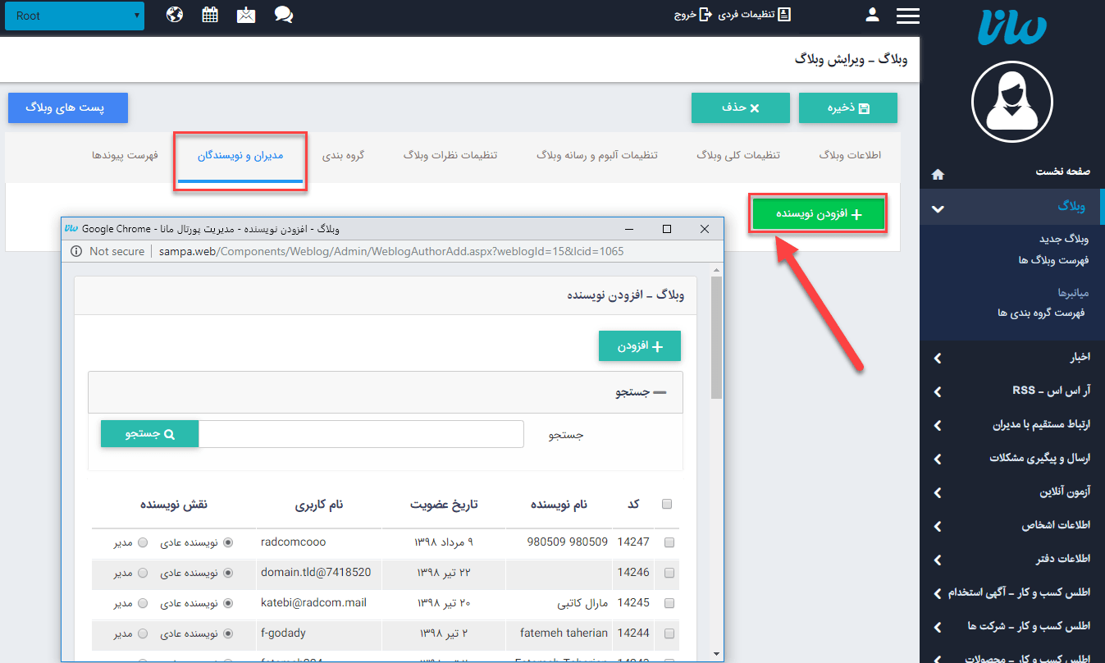Expand the اخبار sidebar menu
This screenshot has height=663, width=1105.
point(938,358)
